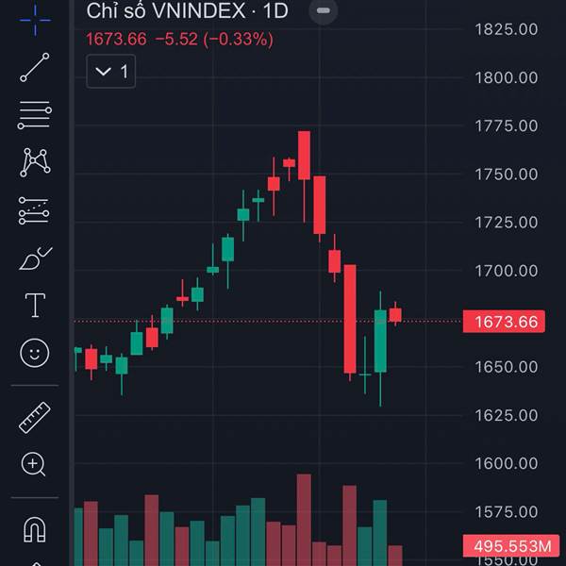Select the forecasting projection tool
Screen dimensions: 566x566
(35, 209)
